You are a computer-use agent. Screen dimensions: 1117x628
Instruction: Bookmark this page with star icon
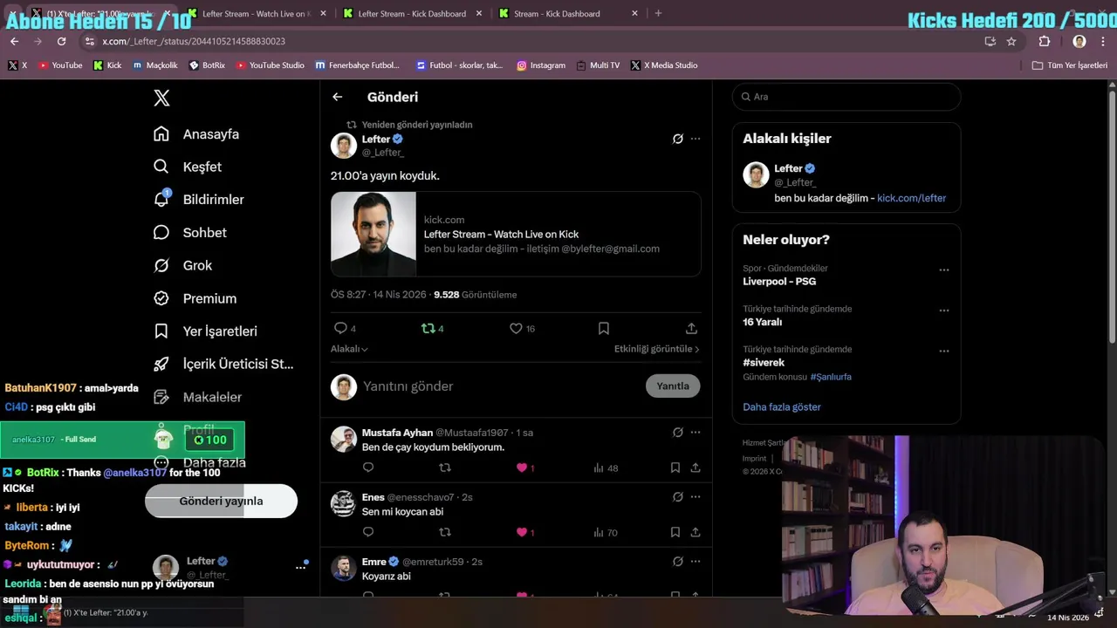[1011, 41]
